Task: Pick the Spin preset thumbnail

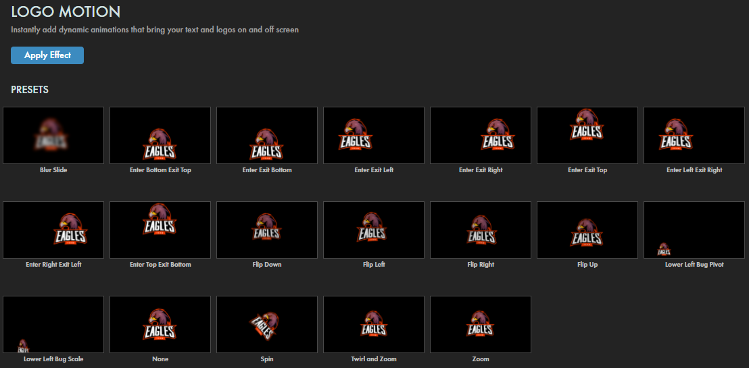Action: pyautogui.click(x=267, y=325)
